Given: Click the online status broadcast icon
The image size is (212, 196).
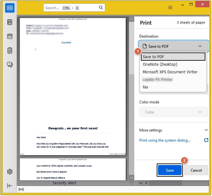Looking at the screenshot, I should [21, 189].
